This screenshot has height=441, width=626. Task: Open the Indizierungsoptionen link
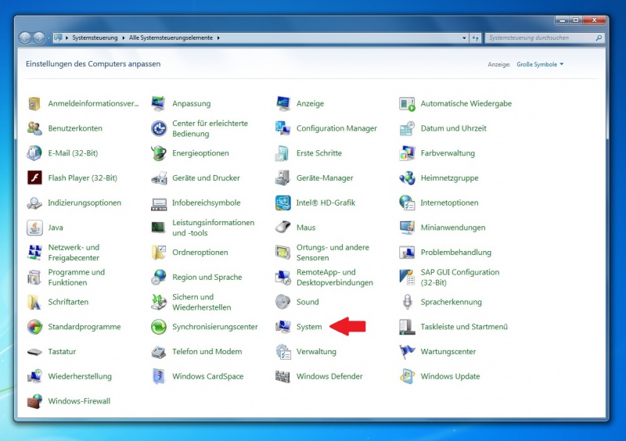85,203
